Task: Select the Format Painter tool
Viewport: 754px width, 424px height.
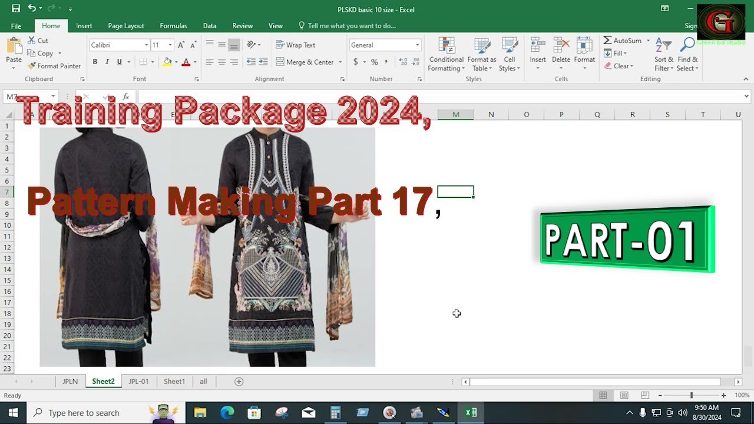Action: (54, 66)
